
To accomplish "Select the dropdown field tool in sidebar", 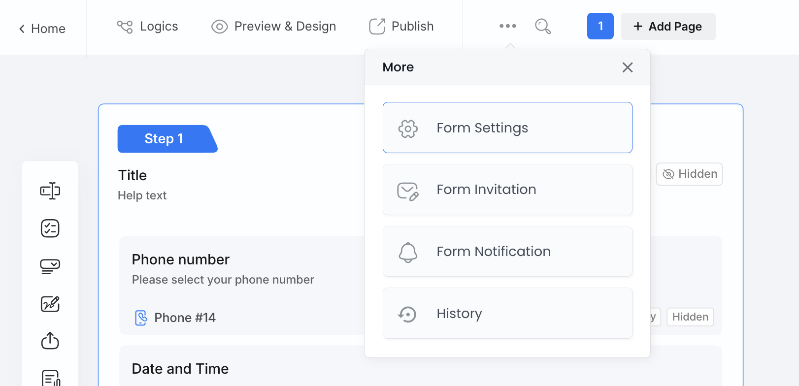I will [50, 266].
